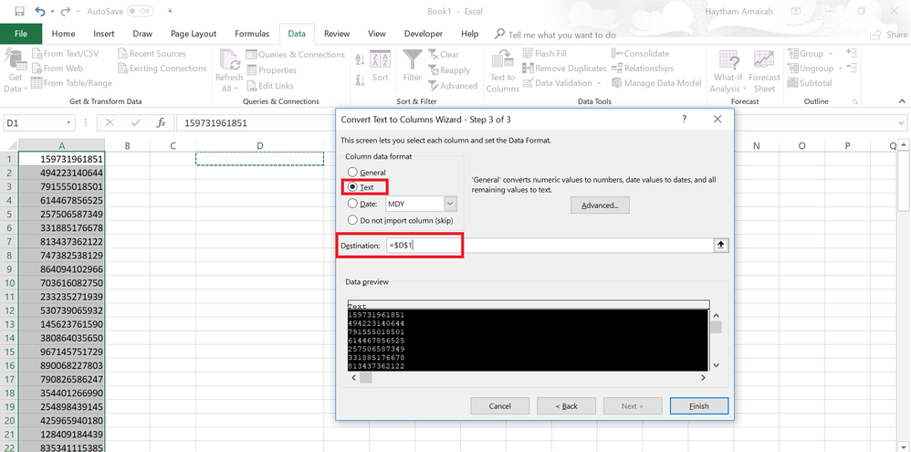Viewport: 911px width, 452px height.
Task: Click the < Back button
Action: (x=567, y=406)
